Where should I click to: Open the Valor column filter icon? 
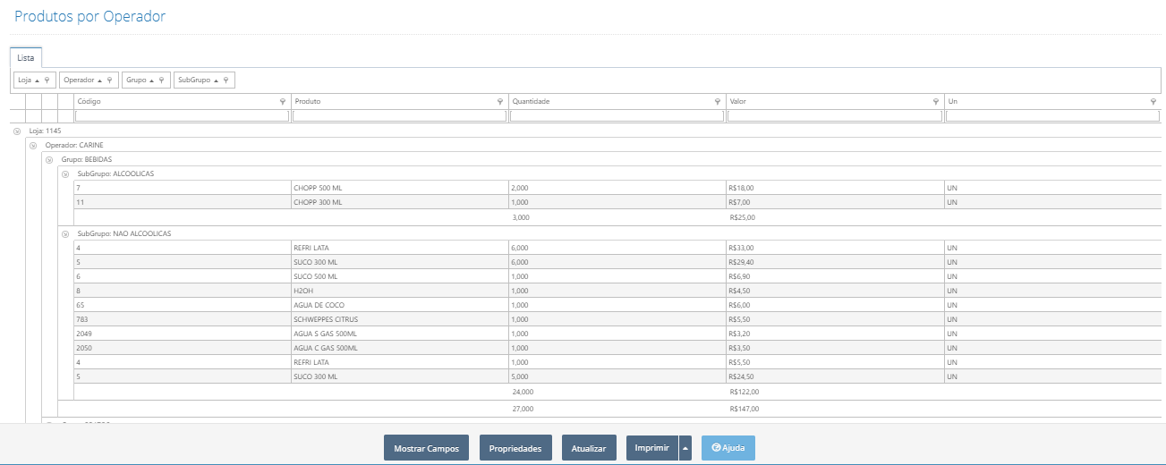pyautogui.click(x=935, y=102)
